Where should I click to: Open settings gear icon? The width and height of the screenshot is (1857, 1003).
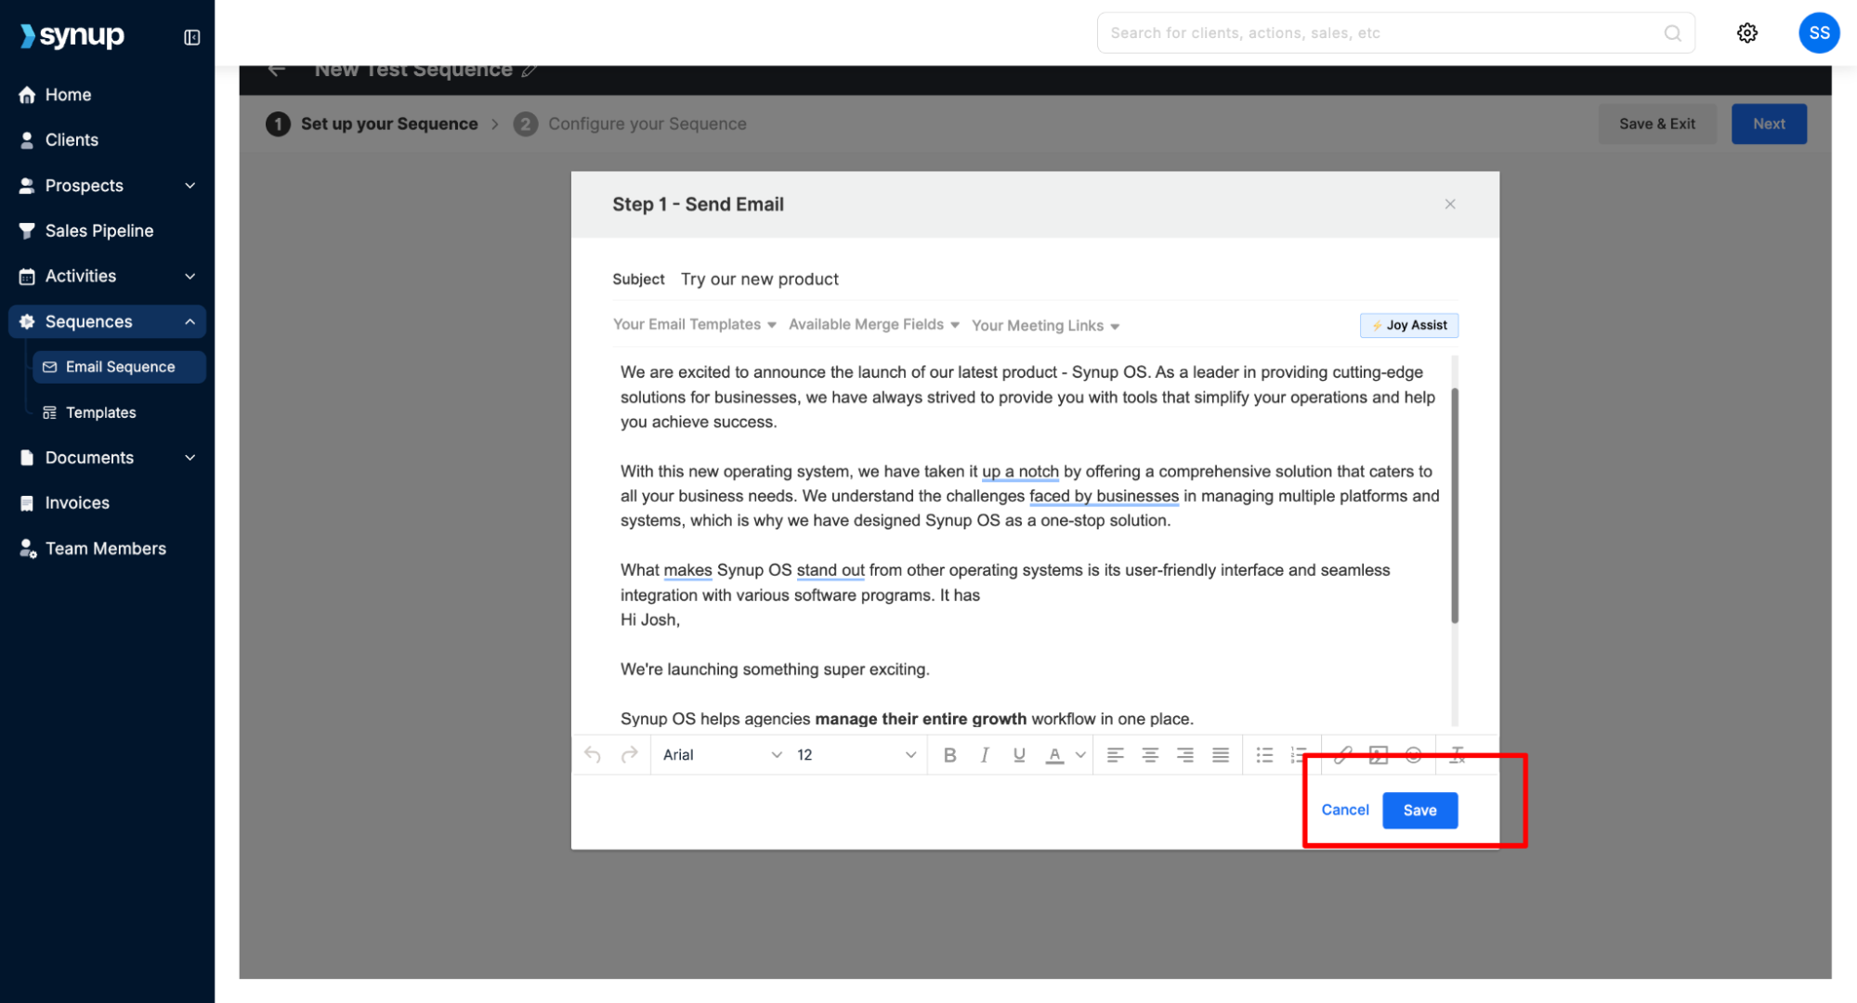tap(1746, 33)
